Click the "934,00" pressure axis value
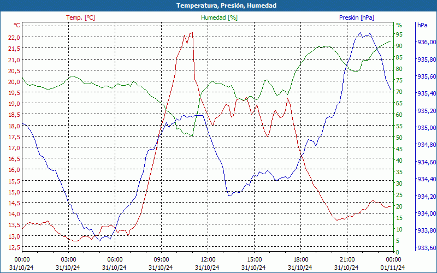437x273 pixels. pos(426,213)
